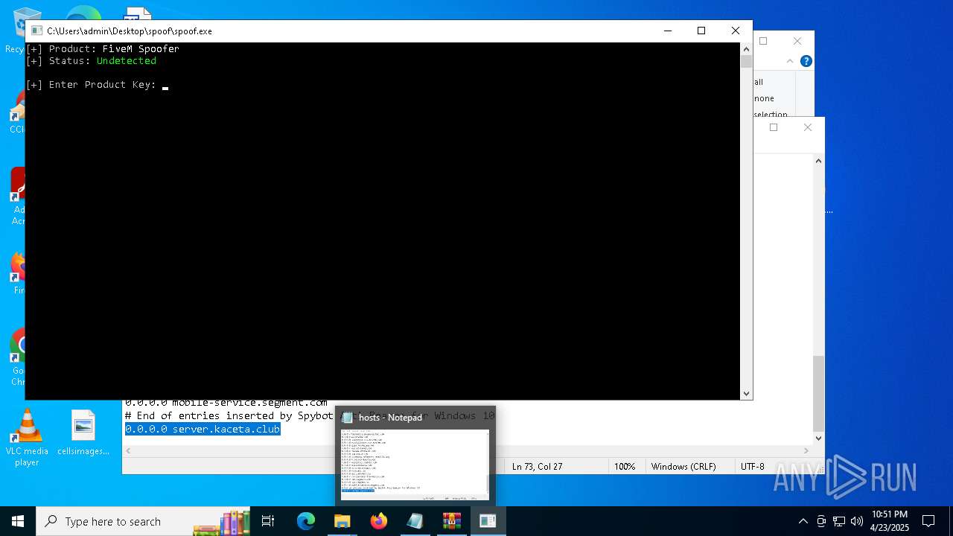Collapse the File Explorer ribbon chevron
Image resolution: width=953 pixels, height=536 pixels.
(x=791, y=61)
